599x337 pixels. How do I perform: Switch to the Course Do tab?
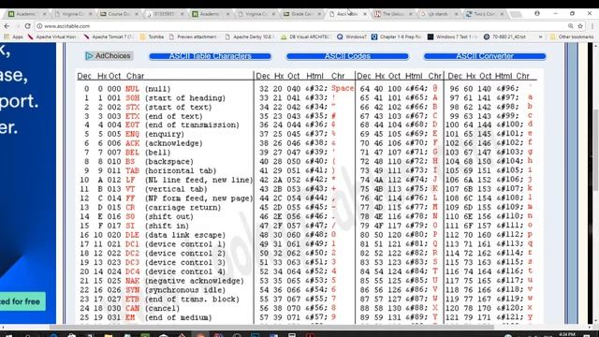pyautogui.click(x=119, y=14)
